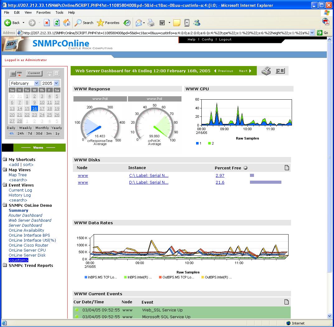Click the IE Back arrow icon
Screen dimensions: 334x327
tap(8, 23)
